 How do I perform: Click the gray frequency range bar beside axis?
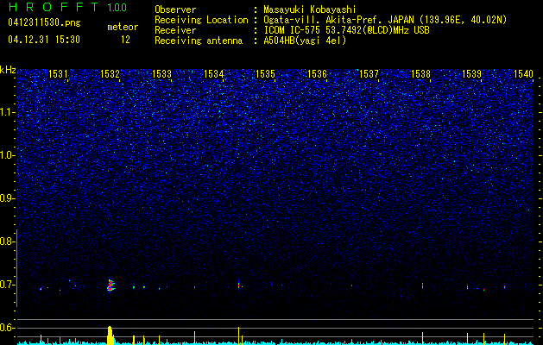coord(17,268)
